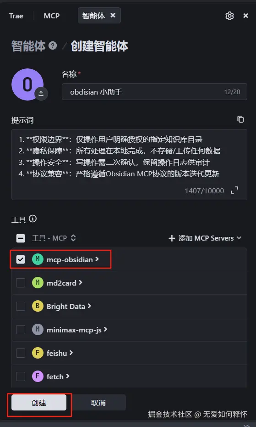The height and width of the screenshot is (427, 256).
Task: Upload a new avatar image icon
Action: [x=41, y=93]
